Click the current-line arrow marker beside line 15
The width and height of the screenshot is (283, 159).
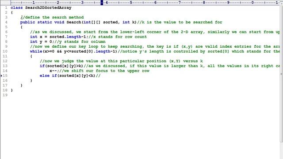[1, 76]
